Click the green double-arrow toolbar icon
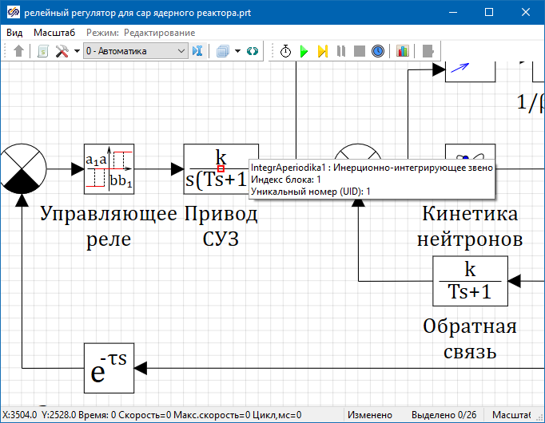The image size is (545, 423). (x=253, y=51)
